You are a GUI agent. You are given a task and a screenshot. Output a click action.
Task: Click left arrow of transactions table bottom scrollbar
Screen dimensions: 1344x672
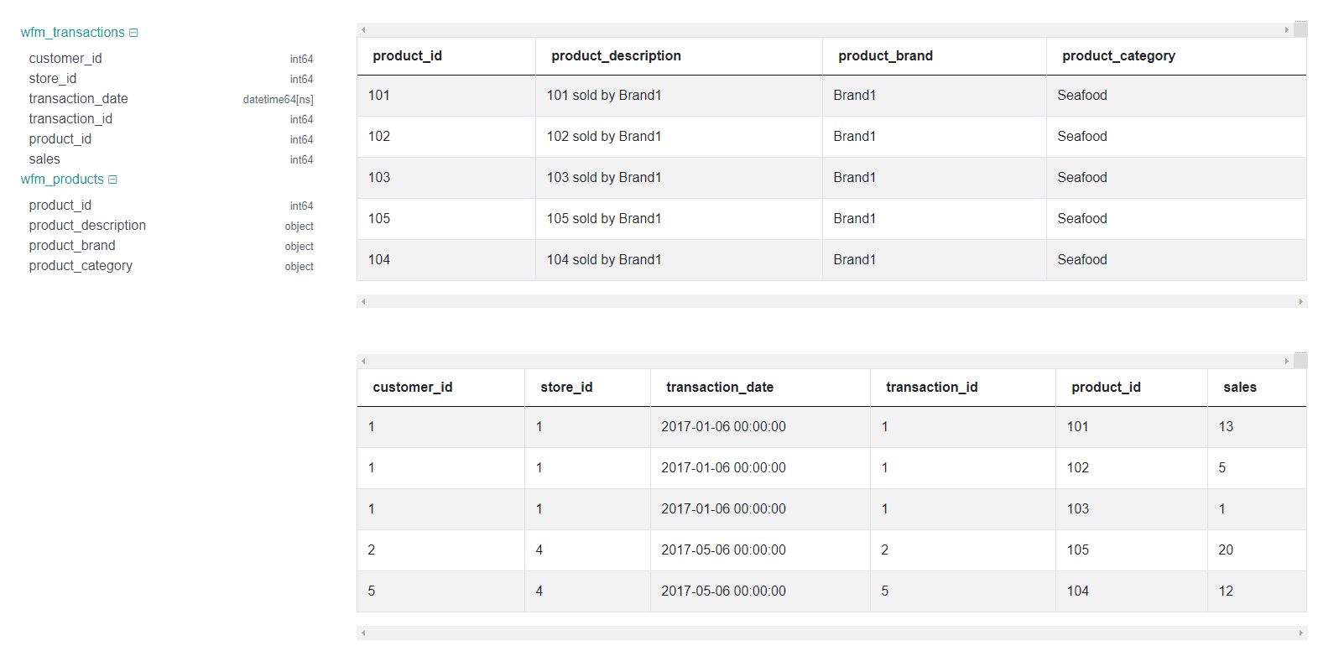tap(363, 633)
